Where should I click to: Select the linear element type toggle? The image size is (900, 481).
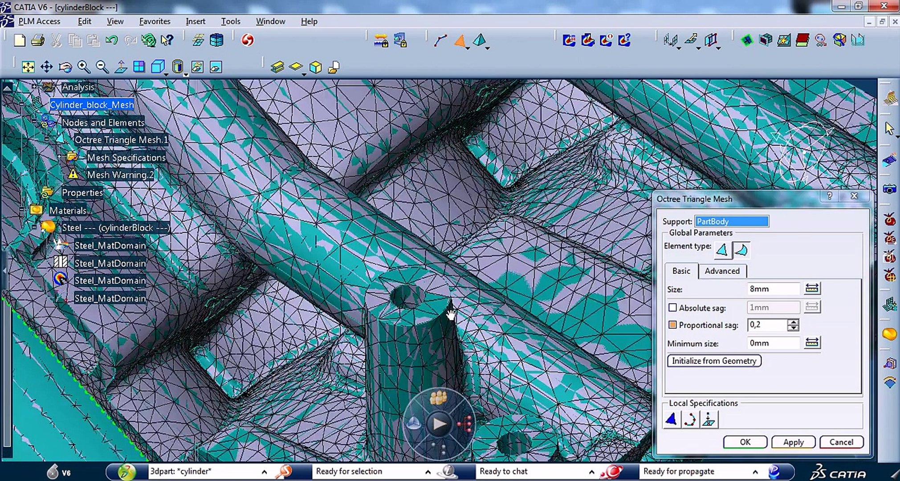point(722,250)
